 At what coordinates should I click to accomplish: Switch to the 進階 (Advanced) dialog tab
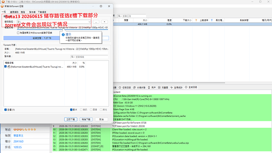pos(23,12)
